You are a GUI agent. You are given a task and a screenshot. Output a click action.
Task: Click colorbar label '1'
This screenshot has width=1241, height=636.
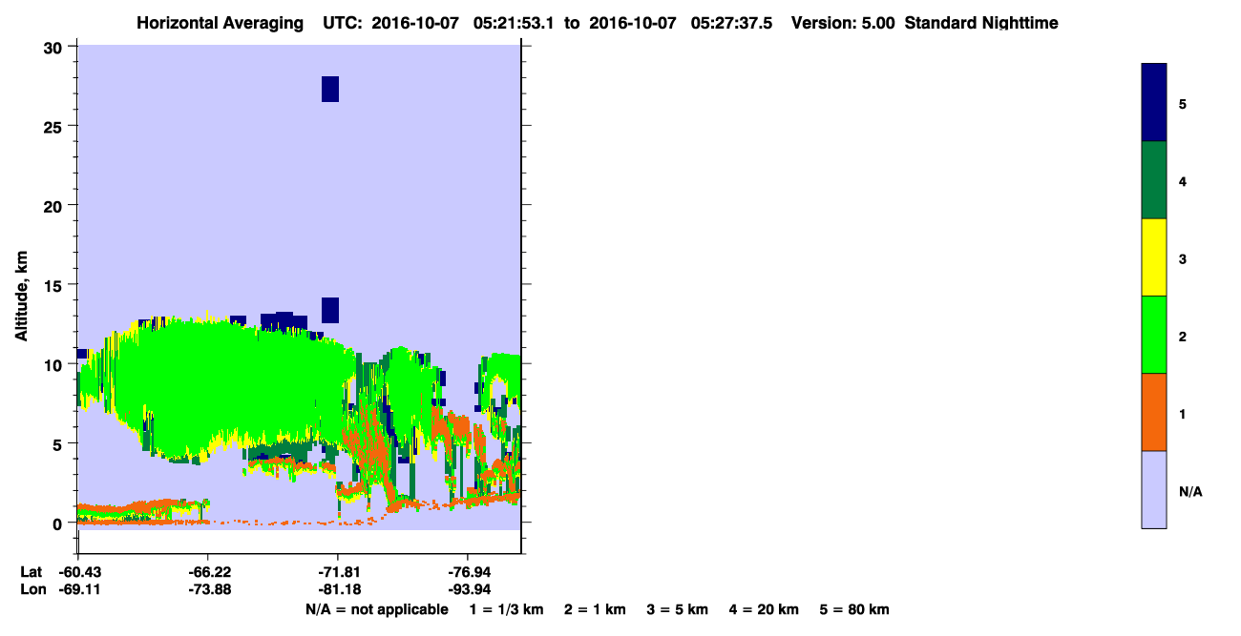1183,414
